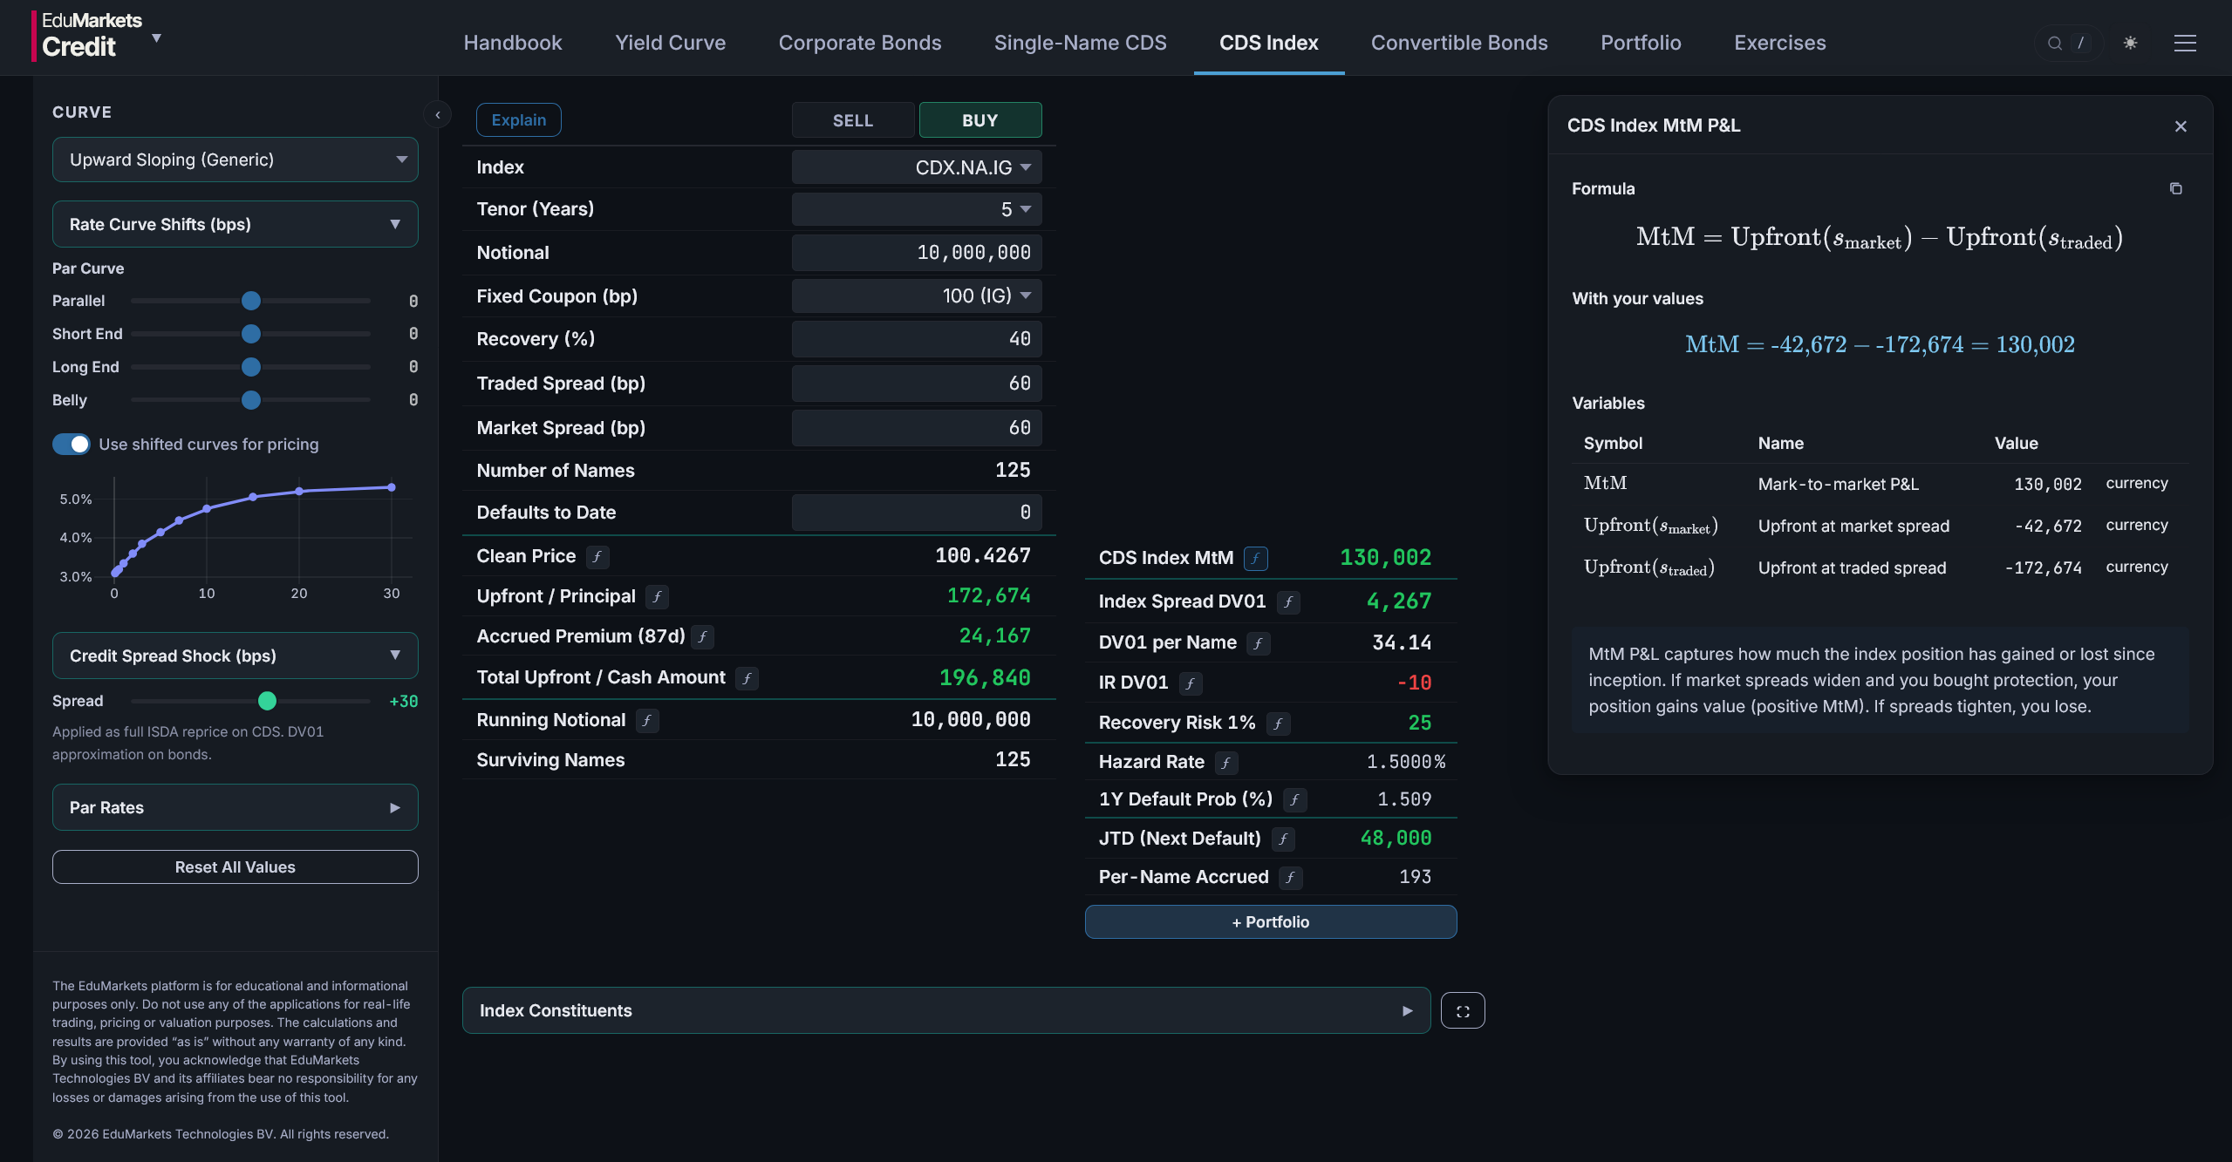
Task: Click the Defaults to Date field
Action: [x=917, y=513]
